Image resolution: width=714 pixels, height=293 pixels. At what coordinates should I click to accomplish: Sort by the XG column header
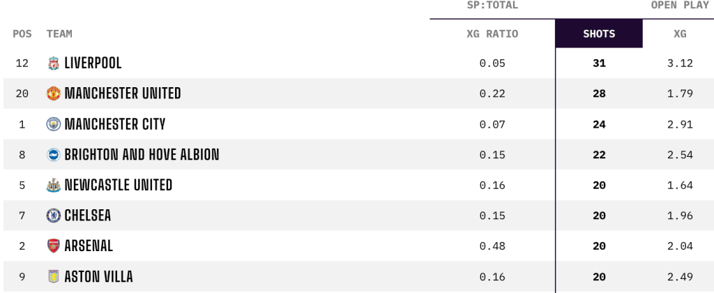[680, 33]
